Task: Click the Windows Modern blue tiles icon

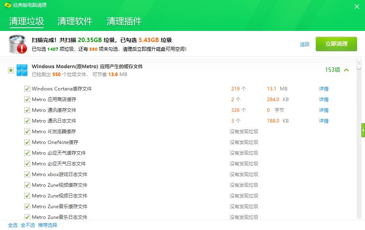Action: [x=22, y=70]
